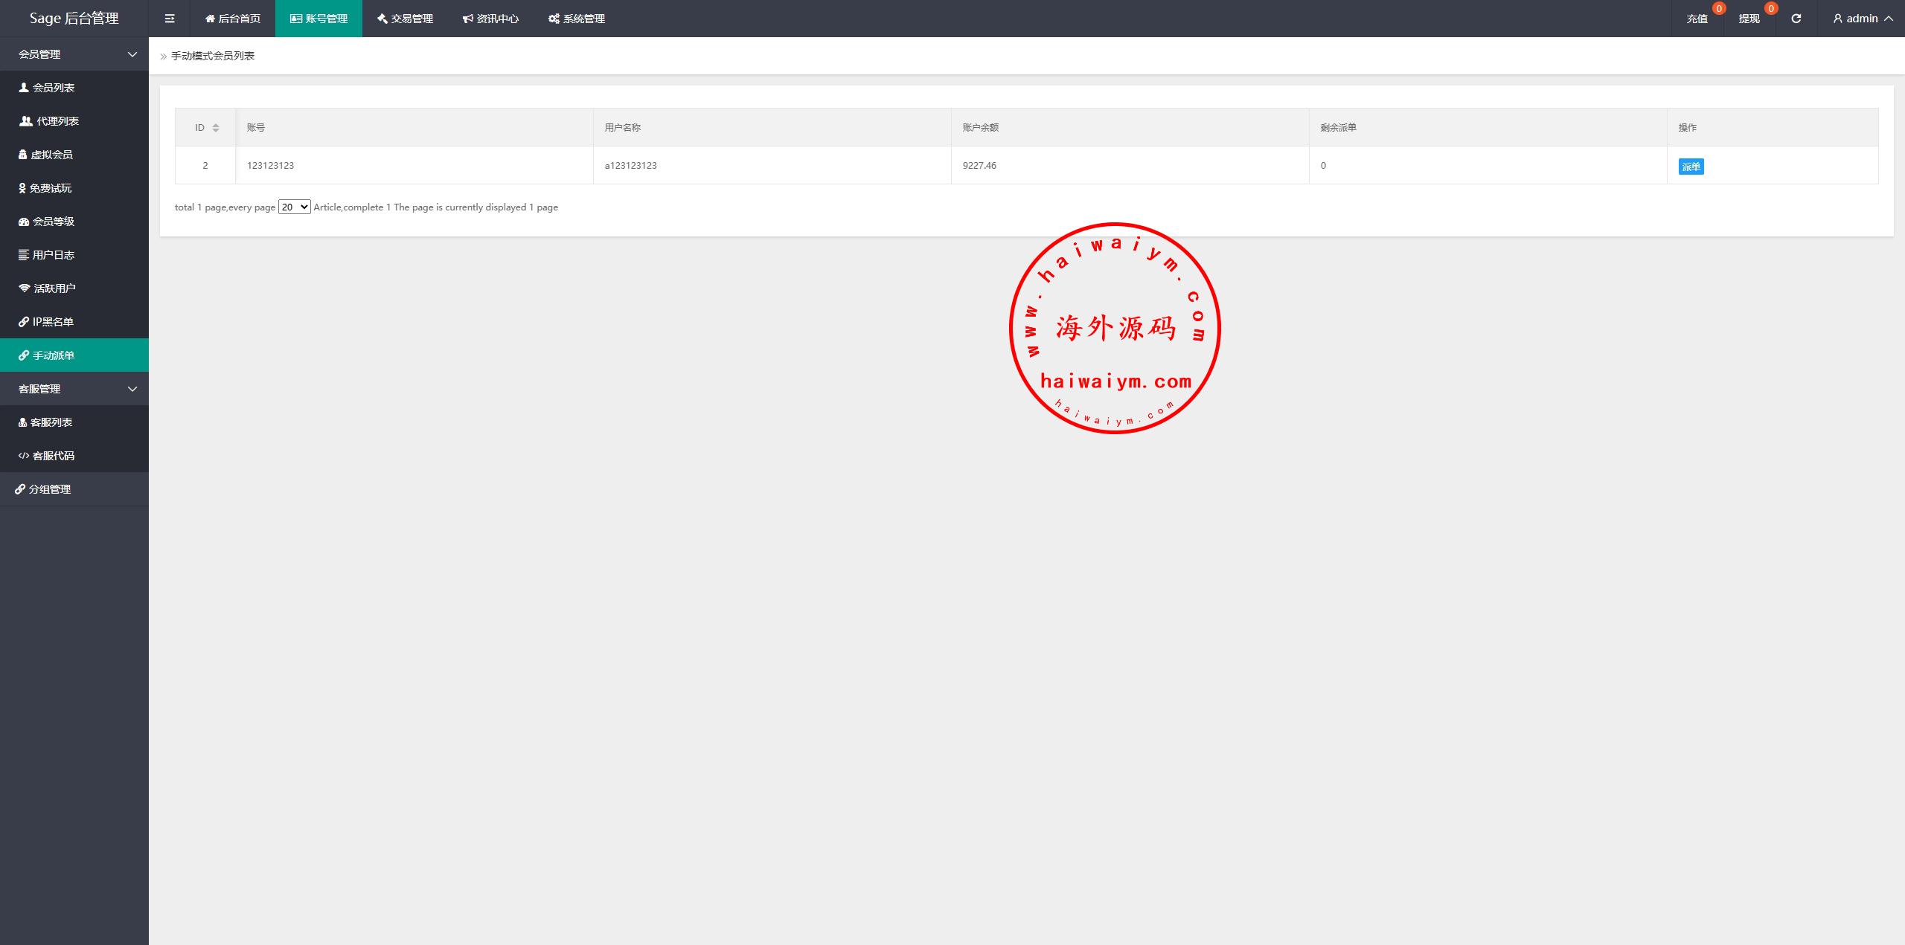Open 会员等级 member level page
This screenshot has height=945, width=1905.
[x=53, y=222]
